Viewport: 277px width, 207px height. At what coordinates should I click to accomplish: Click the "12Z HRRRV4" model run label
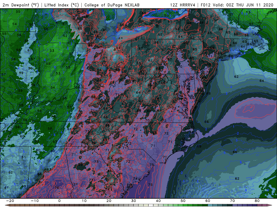183,5
